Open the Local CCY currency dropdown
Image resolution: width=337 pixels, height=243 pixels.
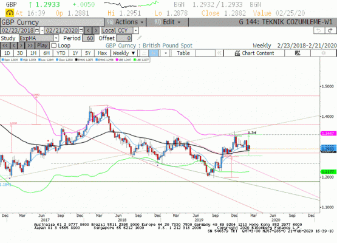[x=135, y=30]
